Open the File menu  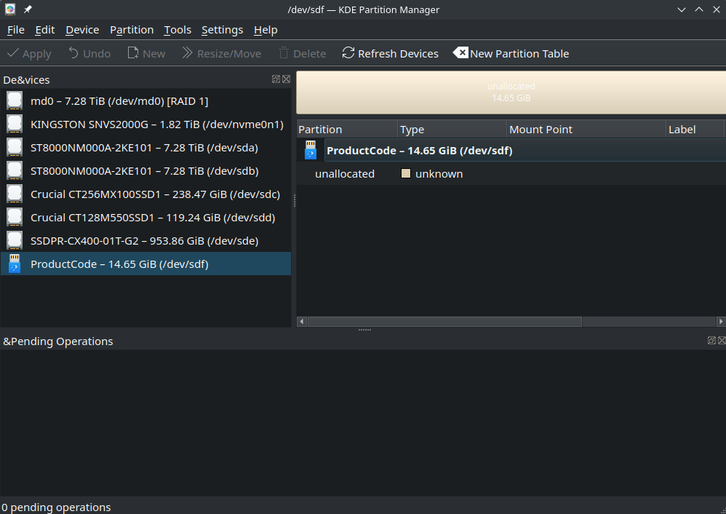point(16,30)
